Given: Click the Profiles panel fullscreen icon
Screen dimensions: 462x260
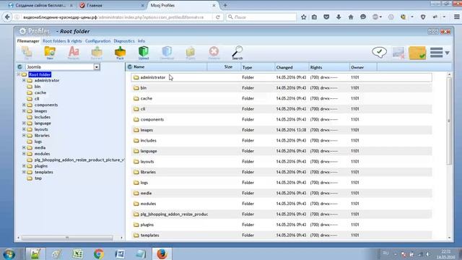Looking at the screenshot, I should [x=433, y=31].
